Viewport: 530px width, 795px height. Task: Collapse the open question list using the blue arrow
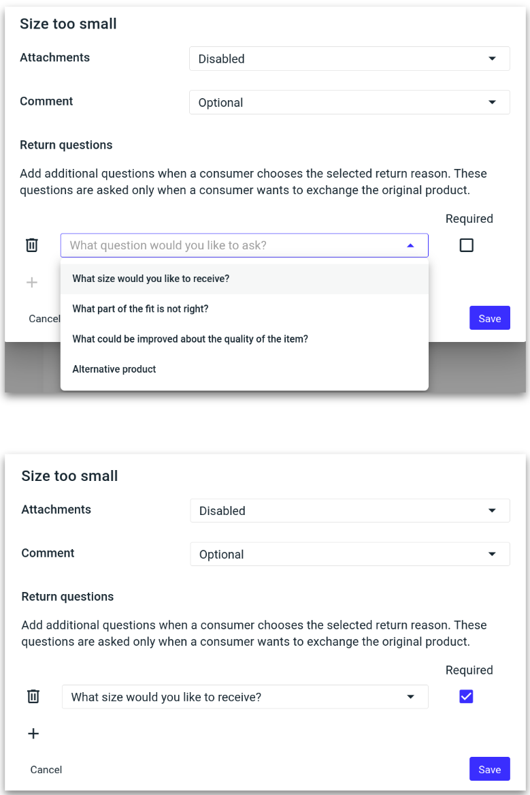coord(410,245)
